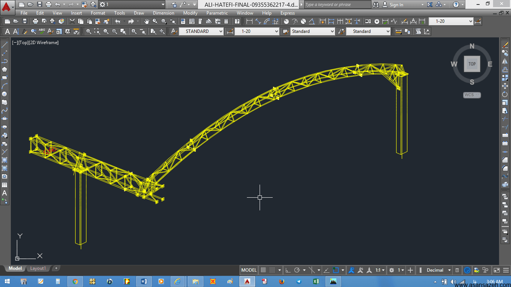
Task: Click the Spell Check ABC icon
Action: click(x=42, y=31)
